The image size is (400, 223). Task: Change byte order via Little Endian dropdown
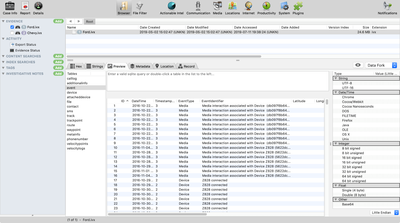tap(384, 212)
